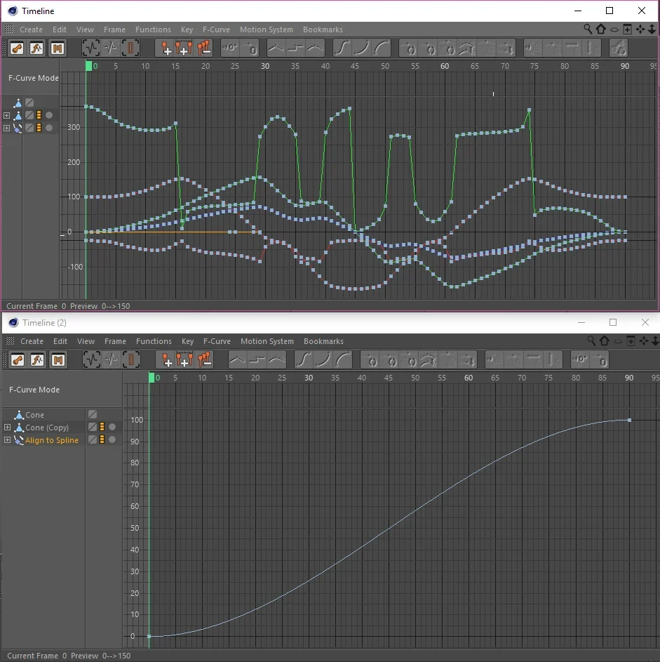This screenshot has height=662, width=660.
Task: Expand the second object row in top Timeline
Action: [7, 115]
